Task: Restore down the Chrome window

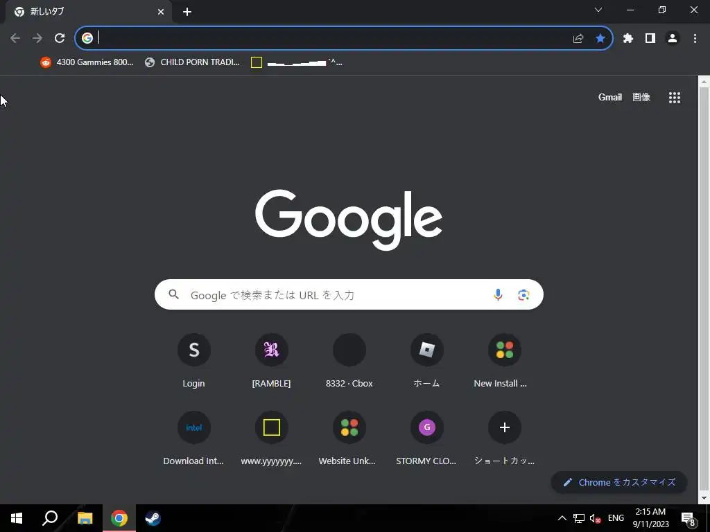Action: click(x=662, y=10)
